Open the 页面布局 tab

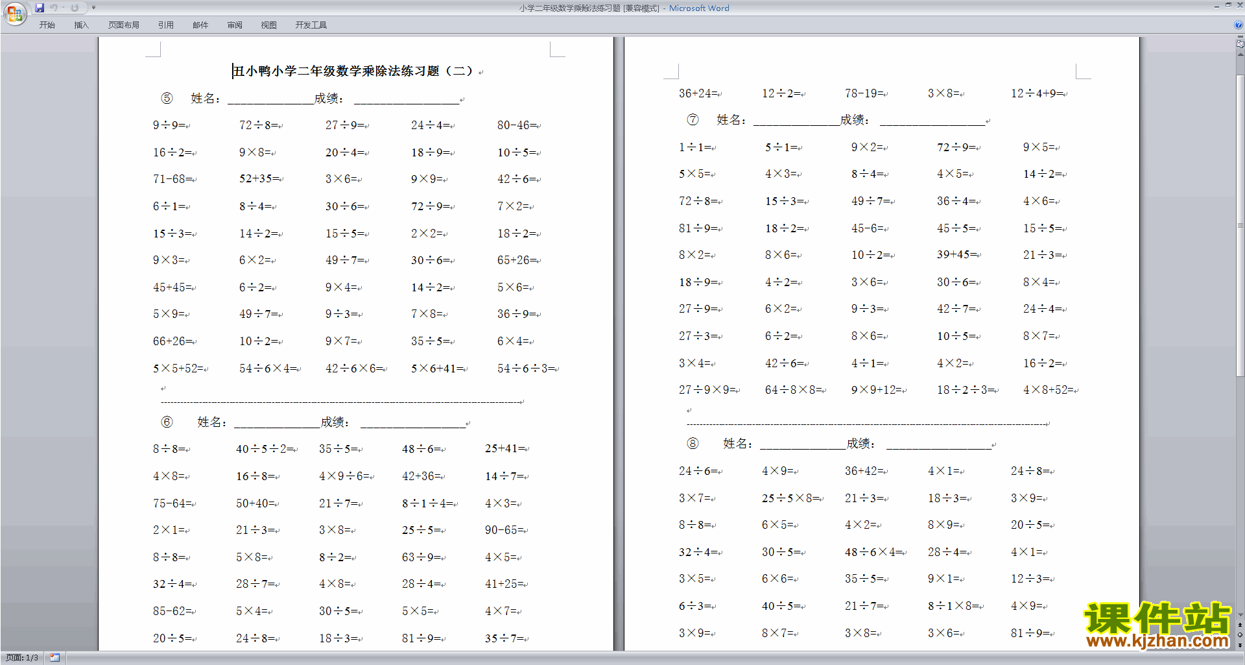124,25
